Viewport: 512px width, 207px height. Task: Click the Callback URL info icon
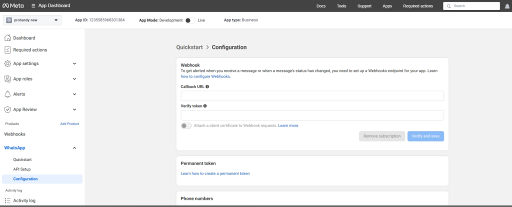click(207, 86)
